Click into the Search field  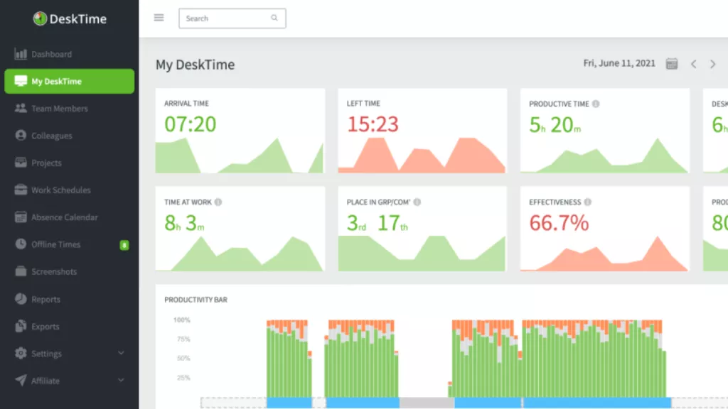click(232, 18)
